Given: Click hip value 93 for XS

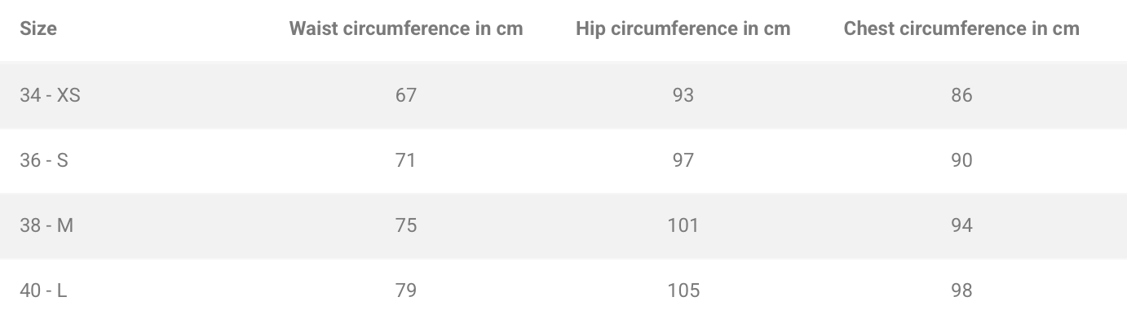Looking at the screenshot, I should [x=683, y=95].
